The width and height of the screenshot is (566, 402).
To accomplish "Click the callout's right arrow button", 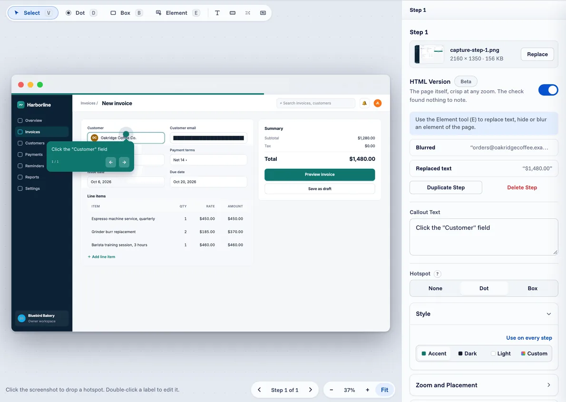I will pyautogui.click(x=124, y=162).
